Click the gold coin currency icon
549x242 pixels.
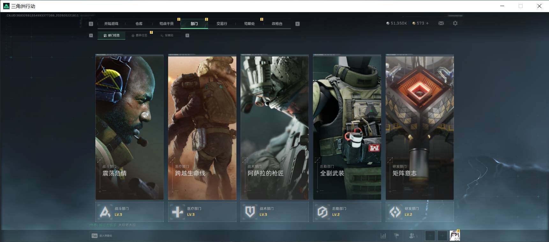coord(414,23)
